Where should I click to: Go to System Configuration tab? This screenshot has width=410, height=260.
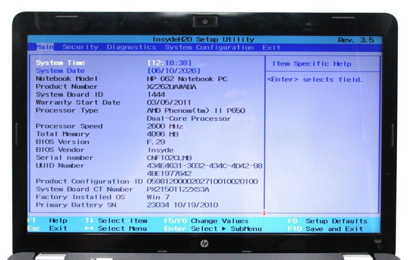pos(209,47)
